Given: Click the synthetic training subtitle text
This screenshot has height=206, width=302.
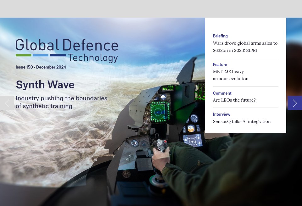Looking at the screenshot, I should click(61, 102).
